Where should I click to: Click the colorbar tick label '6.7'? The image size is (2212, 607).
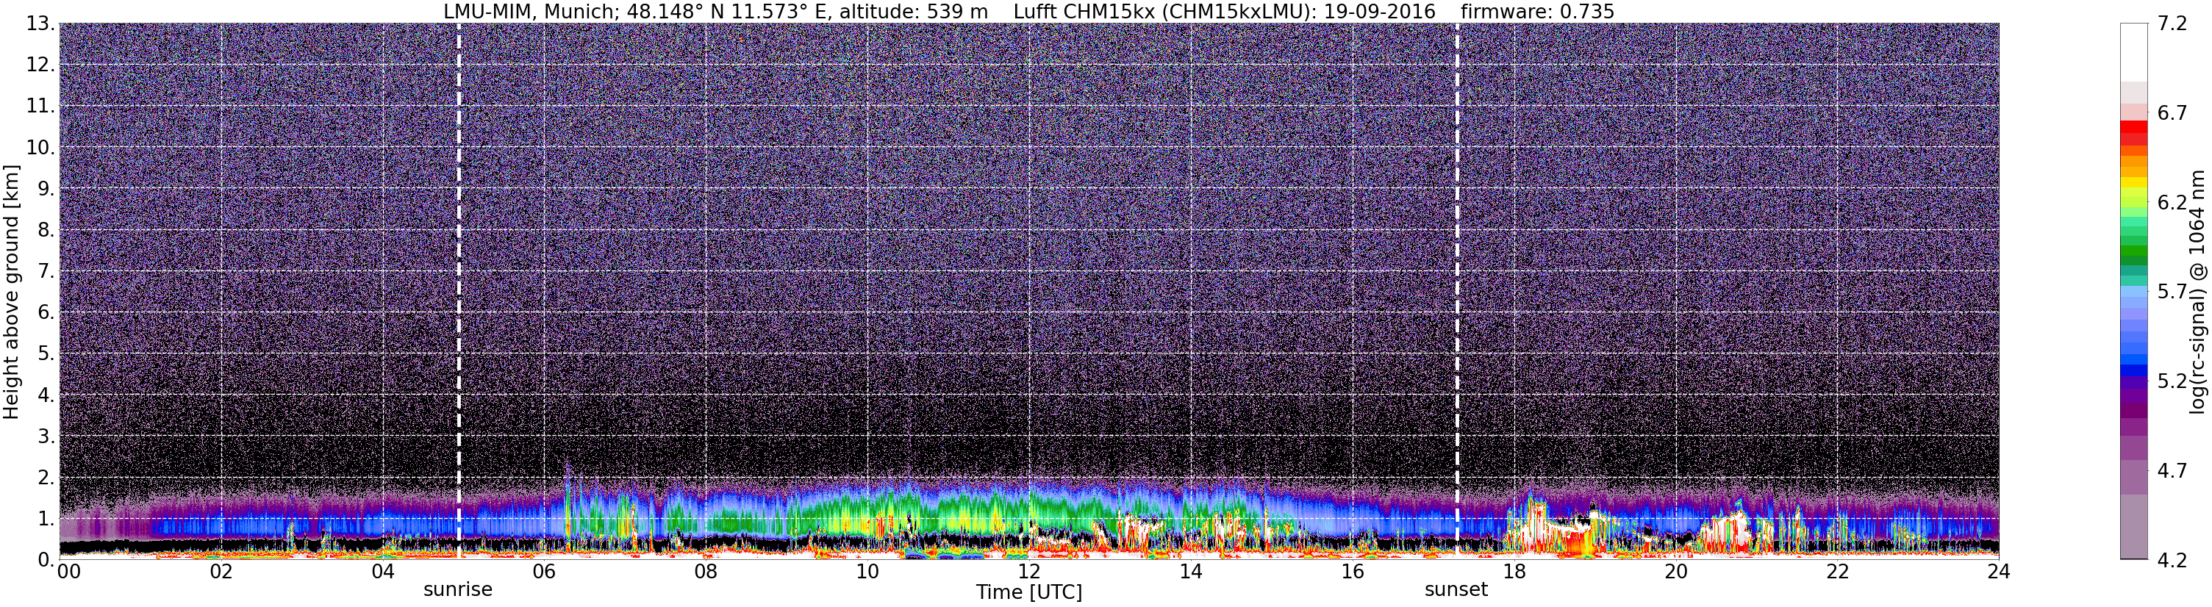pyautogui.click(x=2172, y=113)
